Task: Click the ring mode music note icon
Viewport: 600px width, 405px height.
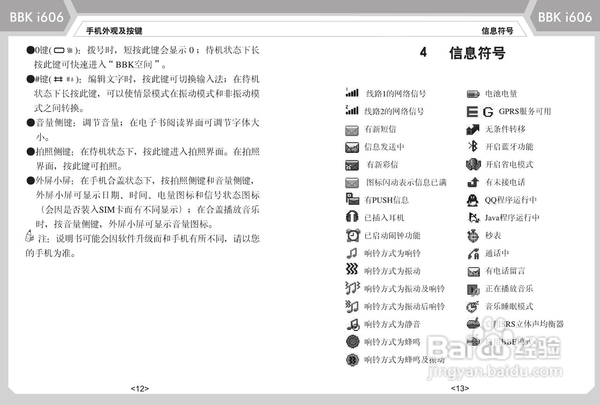Action: [x=352, y=253]
